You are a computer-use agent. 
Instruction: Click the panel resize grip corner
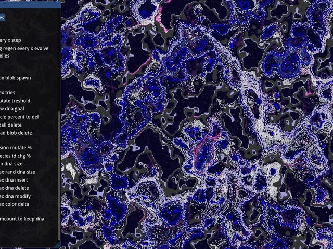coord(58,244)
